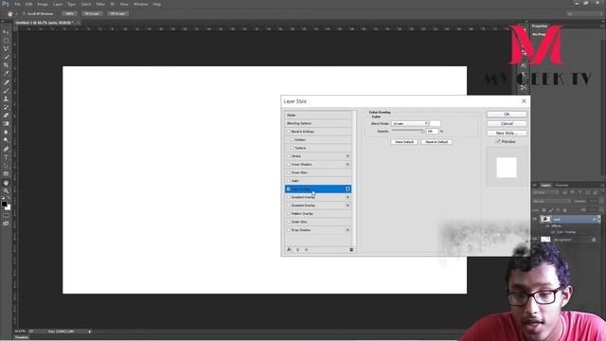
Task: Click fx icon at Layer Style dialog bottom
Action: pos(289,250)
